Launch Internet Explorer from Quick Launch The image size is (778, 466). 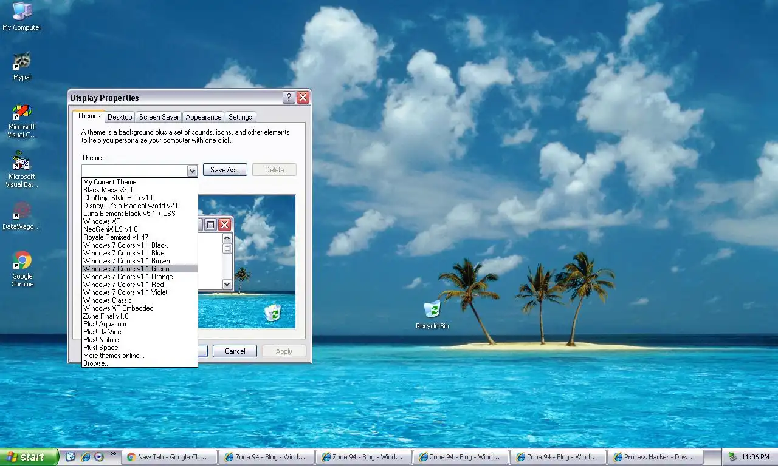tap(86, 457)
